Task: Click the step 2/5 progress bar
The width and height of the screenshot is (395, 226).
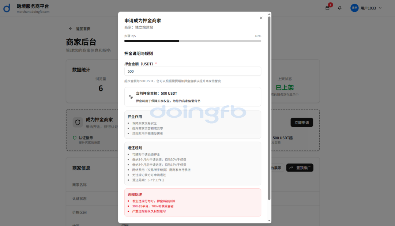Action: [x=192, y=41]
